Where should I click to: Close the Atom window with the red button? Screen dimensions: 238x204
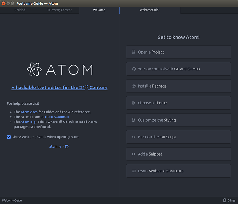click(3, 3)
